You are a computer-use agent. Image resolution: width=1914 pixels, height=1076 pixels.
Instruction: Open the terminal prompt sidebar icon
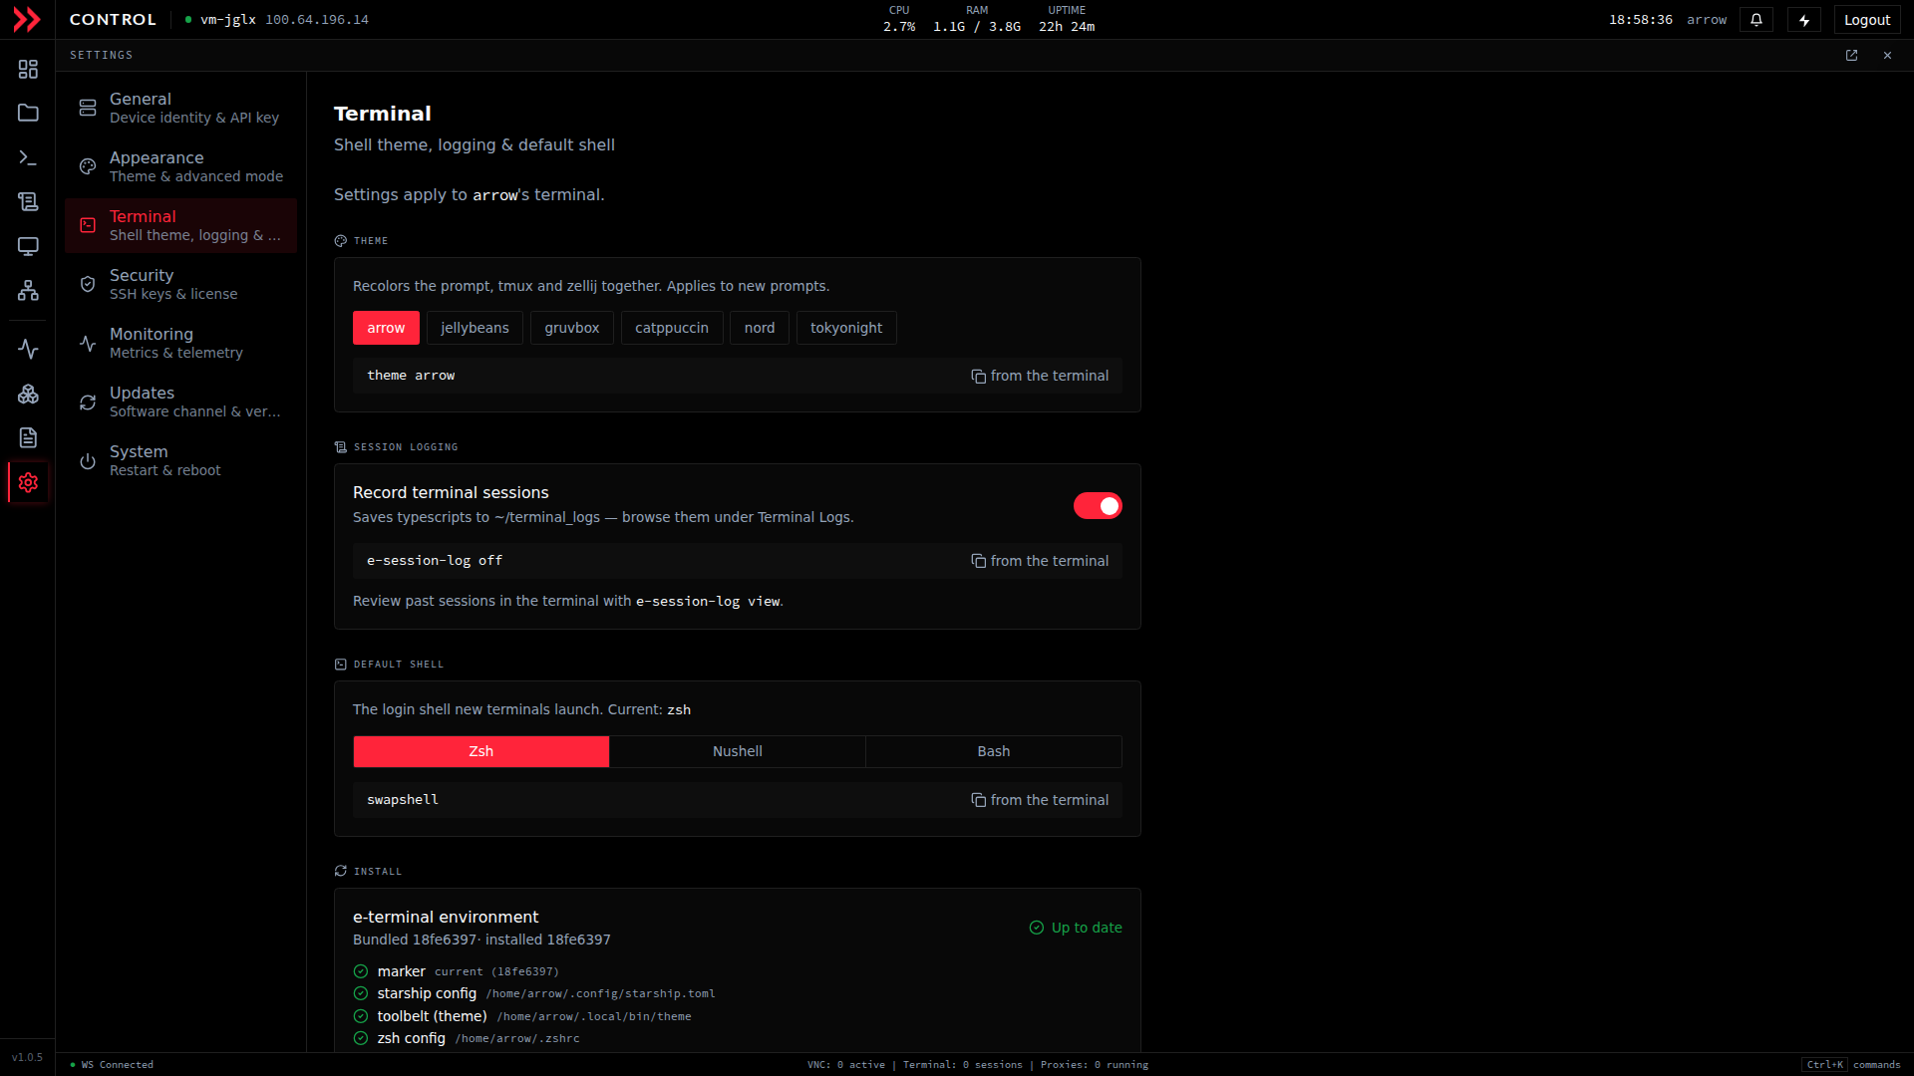pyautogui.click(x=28, y=157)
